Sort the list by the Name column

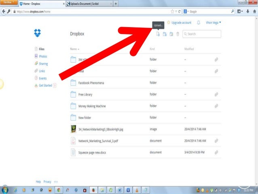coord(74,49)
